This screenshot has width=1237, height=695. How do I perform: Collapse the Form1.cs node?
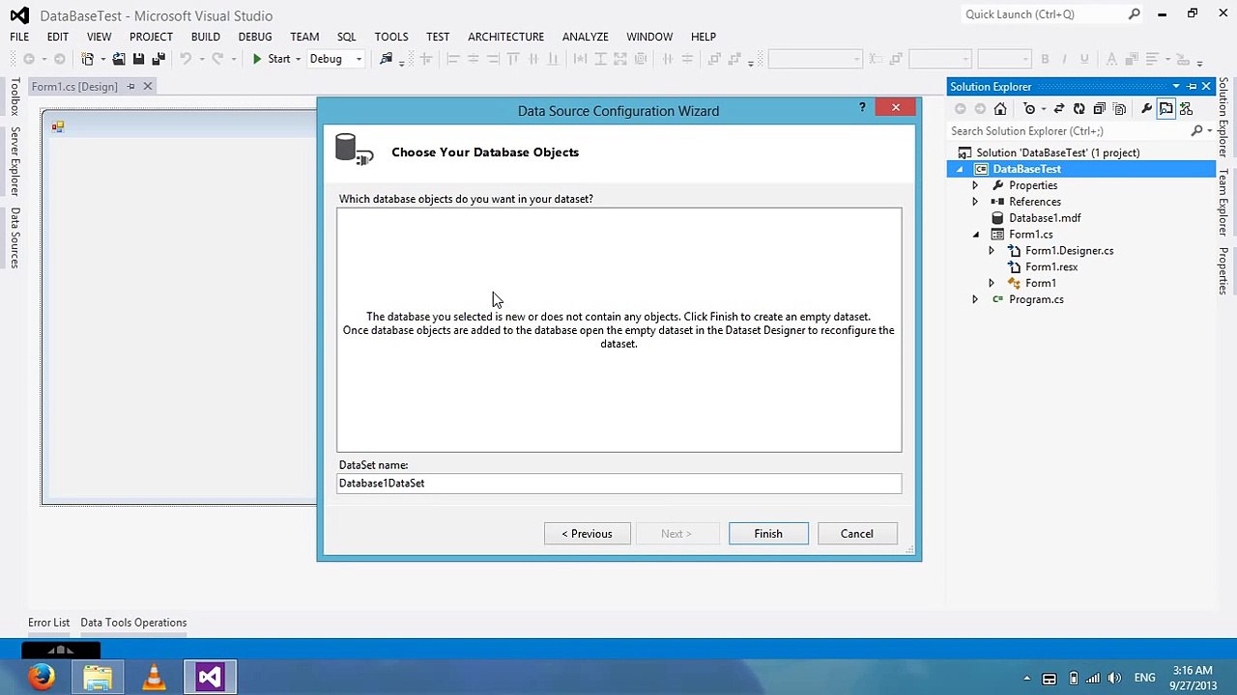coord(975,235)
